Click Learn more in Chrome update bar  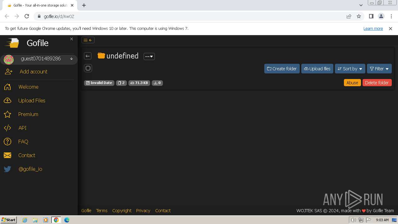[373, 28]
